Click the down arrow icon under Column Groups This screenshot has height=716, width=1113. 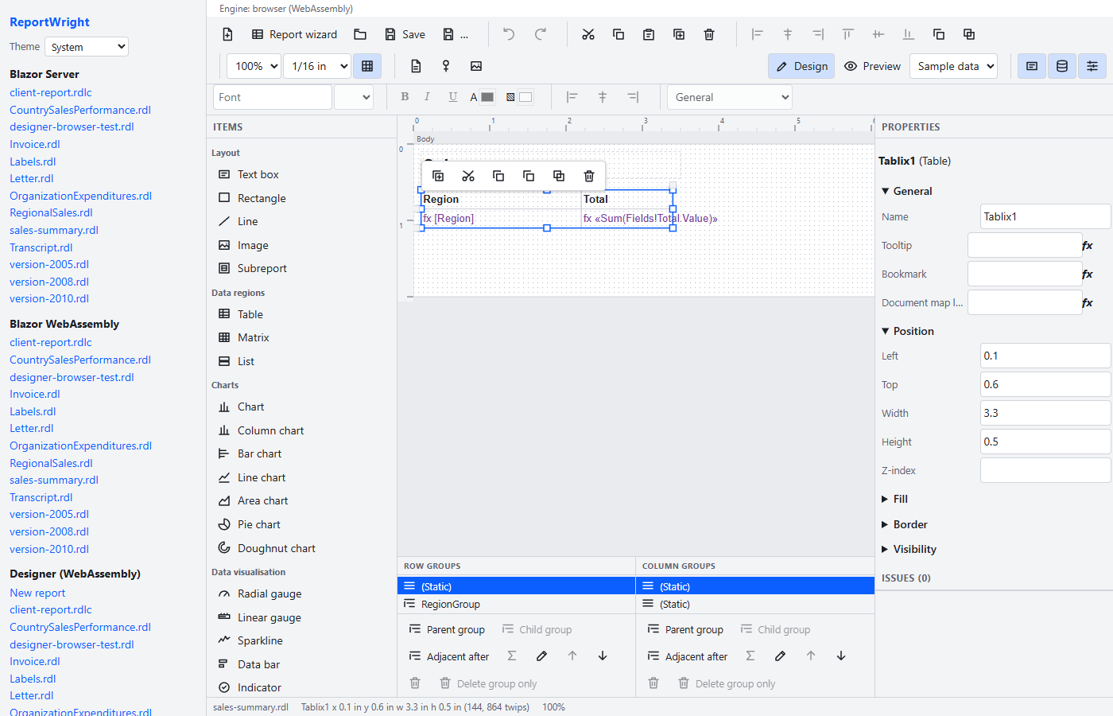(841, 656)
